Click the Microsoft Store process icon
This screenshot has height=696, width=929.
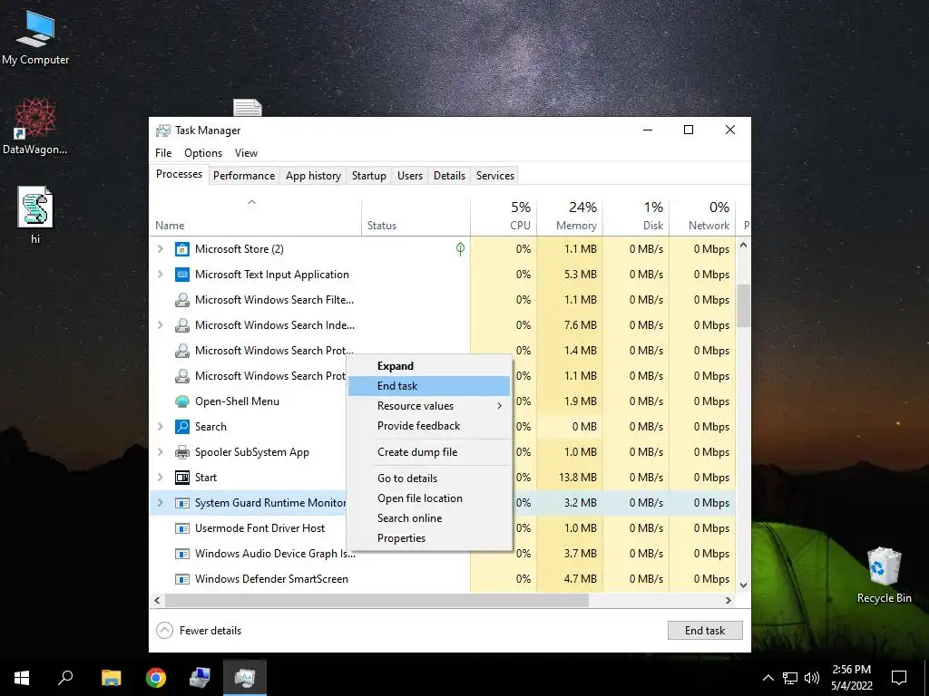[181, 249]
